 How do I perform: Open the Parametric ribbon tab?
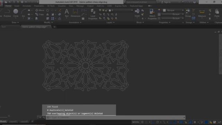(x=39, y=6)
